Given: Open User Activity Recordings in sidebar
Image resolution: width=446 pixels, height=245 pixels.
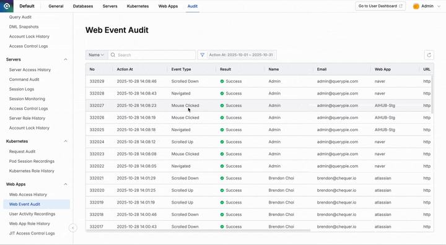Looking at the screenshot, I should point(32,213).
